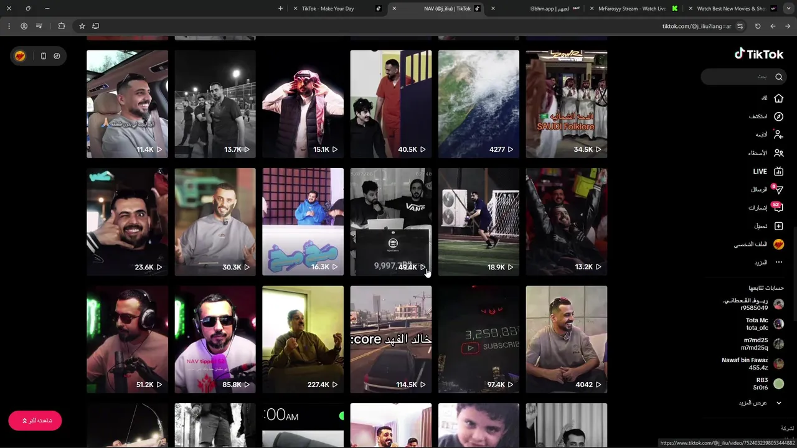The height and width of the screenshot is (448, 797).
Task: Open the Explore compass icon in sidebar
Action: pyautogui.click(x=778, y=116)
